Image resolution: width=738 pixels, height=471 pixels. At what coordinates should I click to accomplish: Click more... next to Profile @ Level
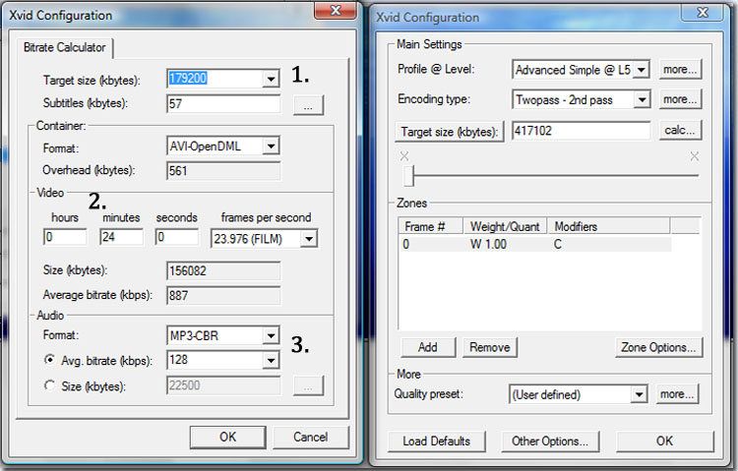(680, 70)
